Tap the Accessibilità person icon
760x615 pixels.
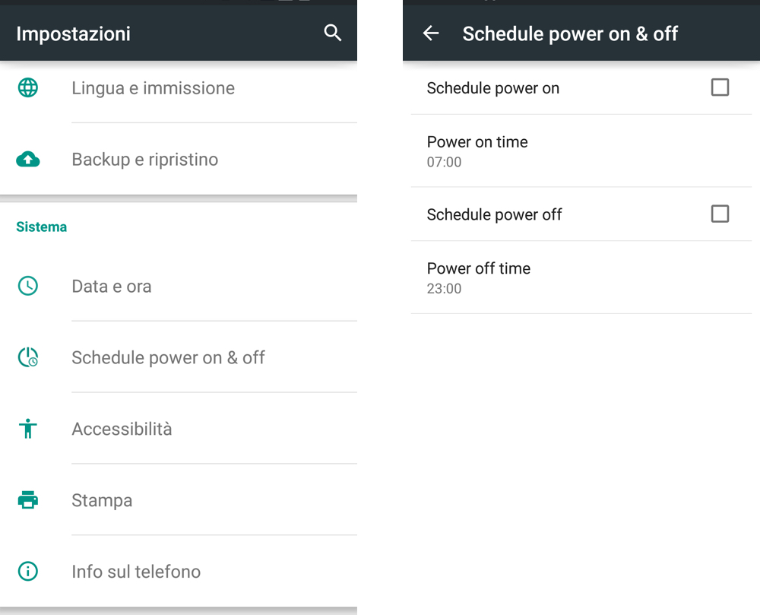coord(28,429)
